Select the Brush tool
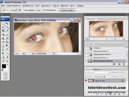Image resolution: width=129 pixels, height=97 pixels. click(7, 35)
